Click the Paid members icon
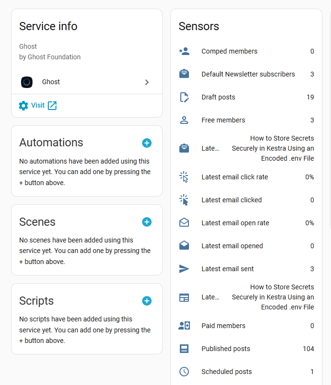 point(184,326)
